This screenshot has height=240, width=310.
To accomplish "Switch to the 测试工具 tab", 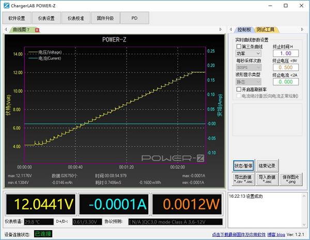I will 266,29.
